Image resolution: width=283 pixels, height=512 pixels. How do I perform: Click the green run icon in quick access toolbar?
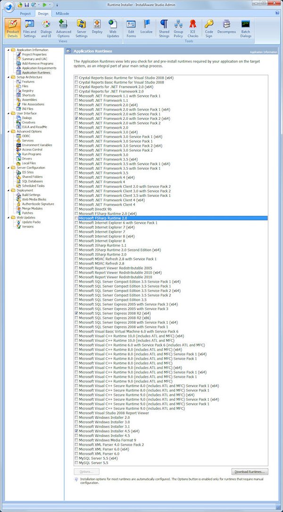pos(44,5)
